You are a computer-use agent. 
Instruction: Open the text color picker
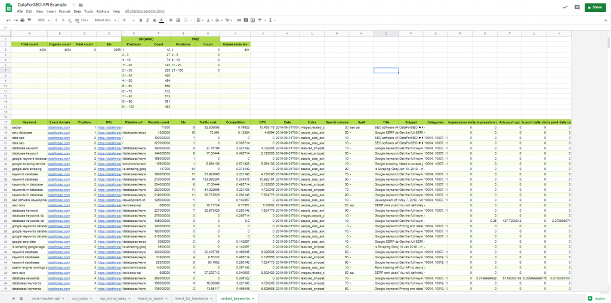tap(161, 20)
